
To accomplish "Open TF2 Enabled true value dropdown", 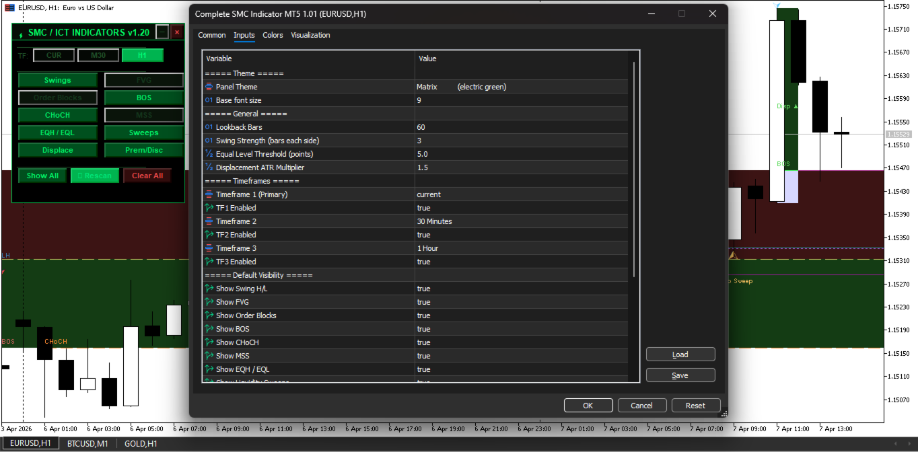I will (x=522, y=235).
